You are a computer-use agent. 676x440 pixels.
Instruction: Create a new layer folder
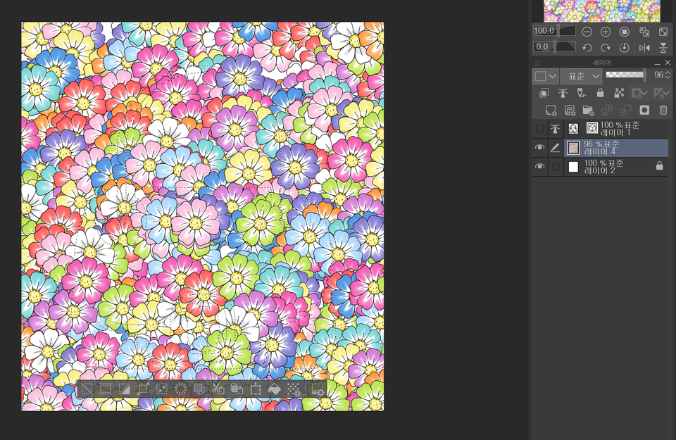click(x=588, y=109)
